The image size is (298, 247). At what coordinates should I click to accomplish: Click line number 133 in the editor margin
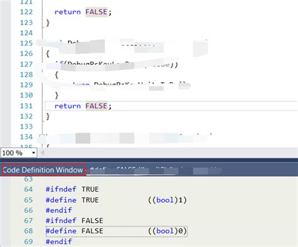[26, 126]
